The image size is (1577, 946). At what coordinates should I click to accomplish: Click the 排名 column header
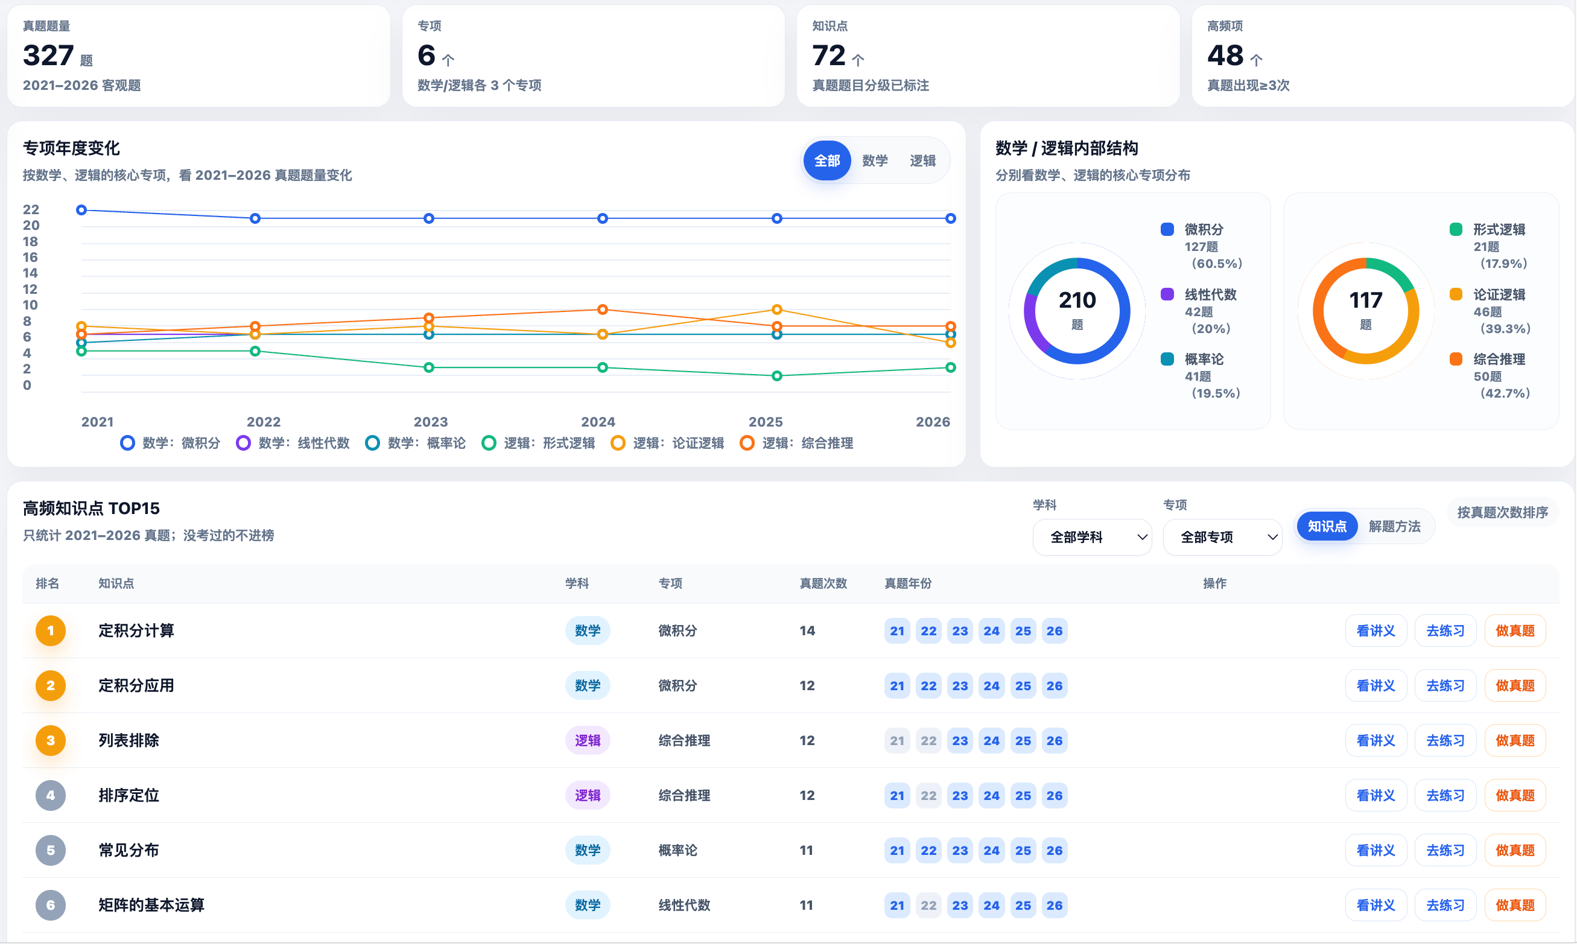click(47, 584)
